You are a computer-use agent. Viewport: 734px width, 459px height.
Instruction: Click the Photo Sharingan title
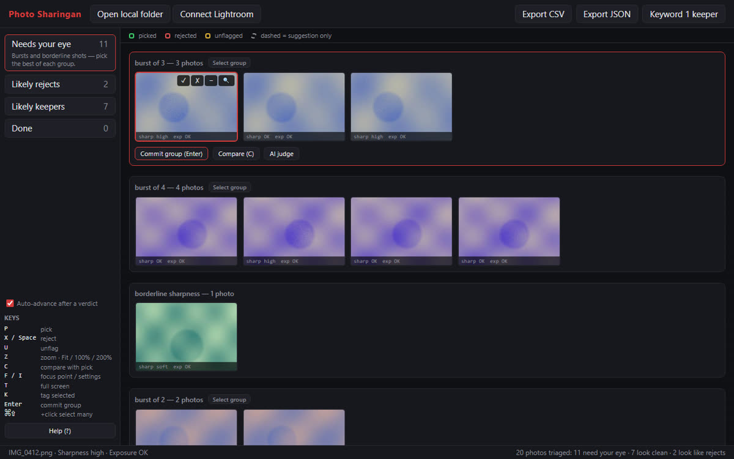45,14
